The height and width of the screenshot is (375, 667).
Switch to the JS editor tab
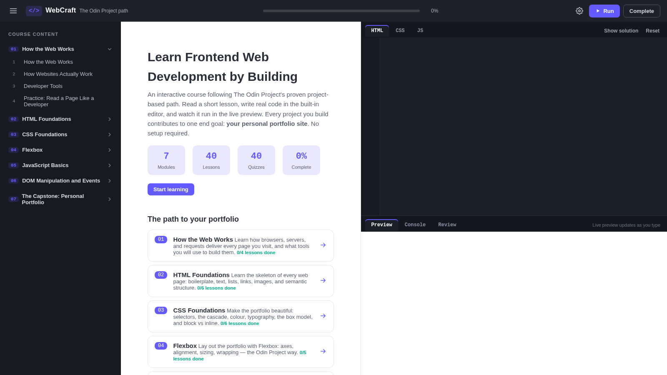click(x=420, y=31)
